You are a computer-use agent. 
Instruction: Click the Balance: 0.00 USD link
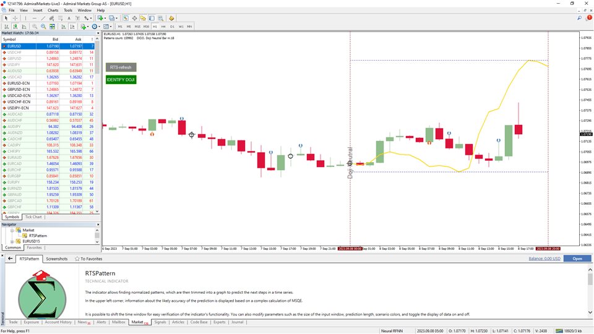(544, 259)
